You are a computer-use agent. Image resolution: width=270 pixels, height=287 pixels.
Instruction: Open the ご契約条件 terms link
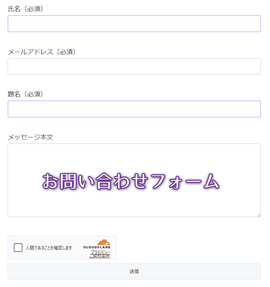tap(100, 256)
